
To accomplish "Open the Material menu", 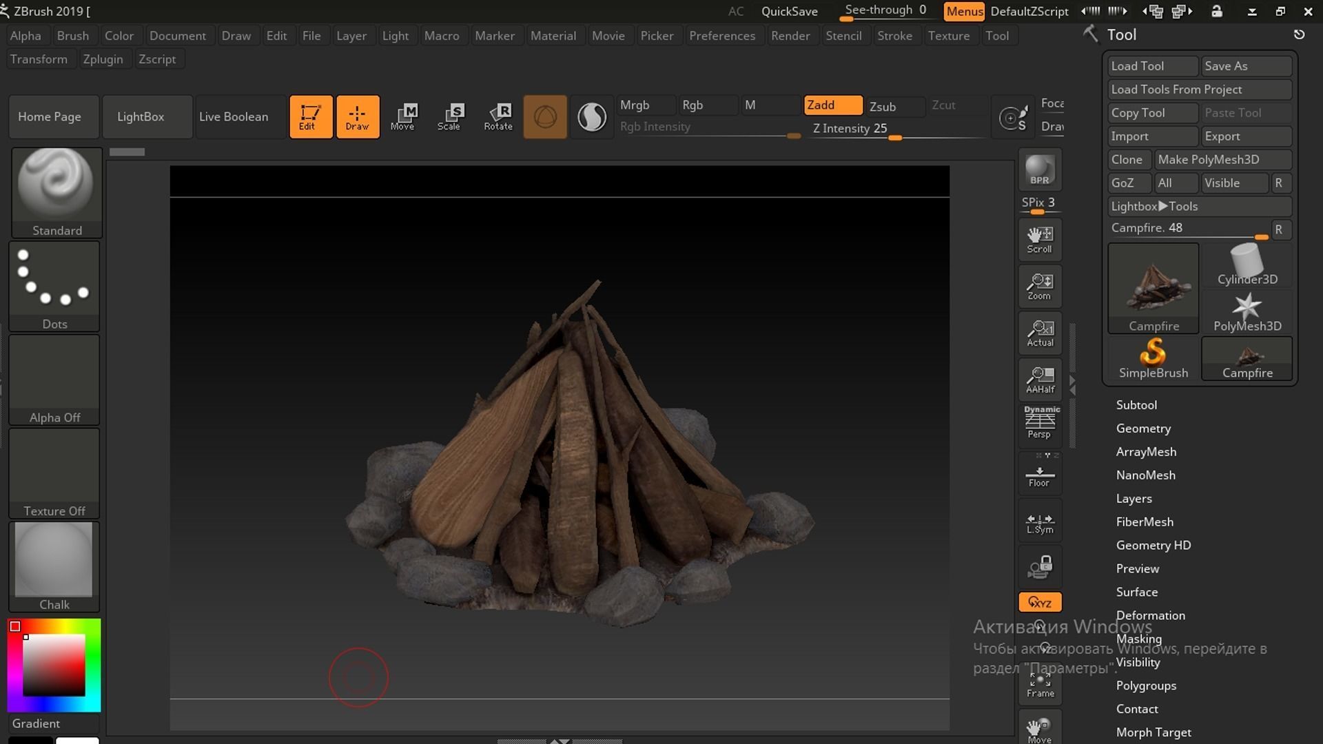I will tap(553, 36).
